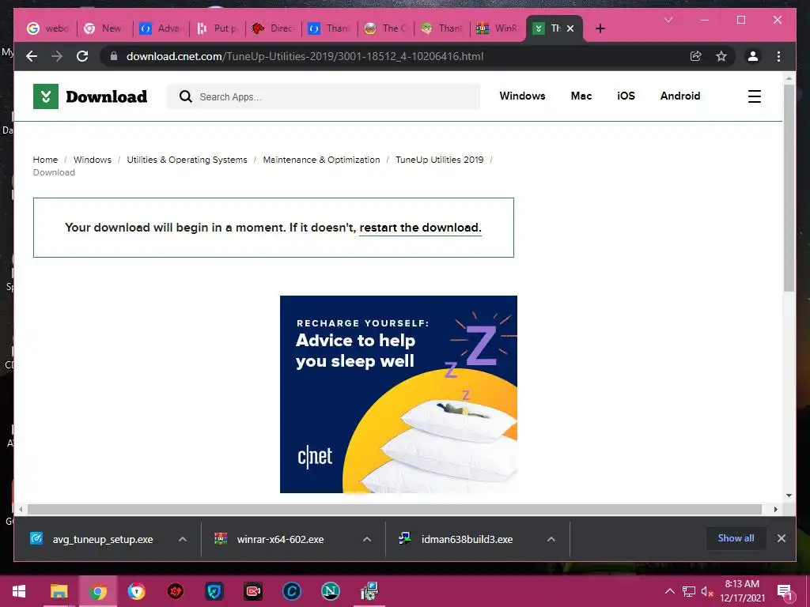810x607 pixels.
Task: Click 'Maintenance & Optimization' breadcrumb
Action: (321, 160)
